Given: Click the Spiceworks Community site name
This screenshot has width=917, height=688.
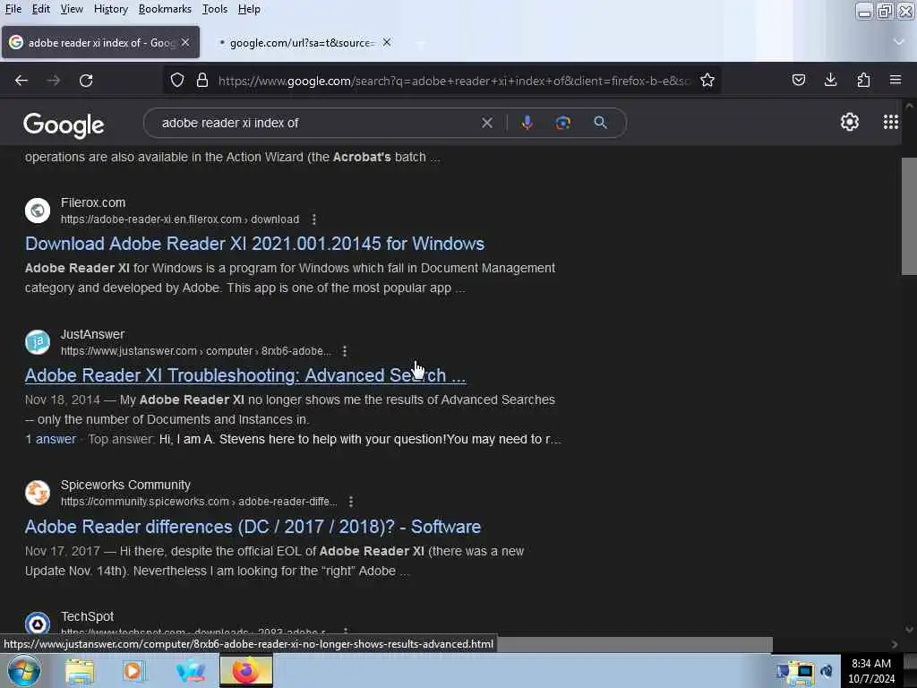Looking at the screenshot, I should (125, 485).
